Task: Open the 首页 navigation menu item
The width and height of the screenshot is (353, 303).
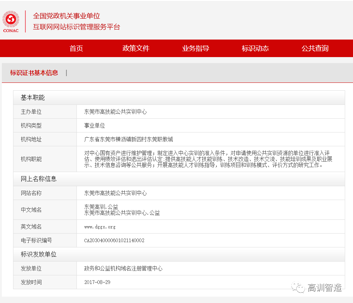Action: point(76,49)
